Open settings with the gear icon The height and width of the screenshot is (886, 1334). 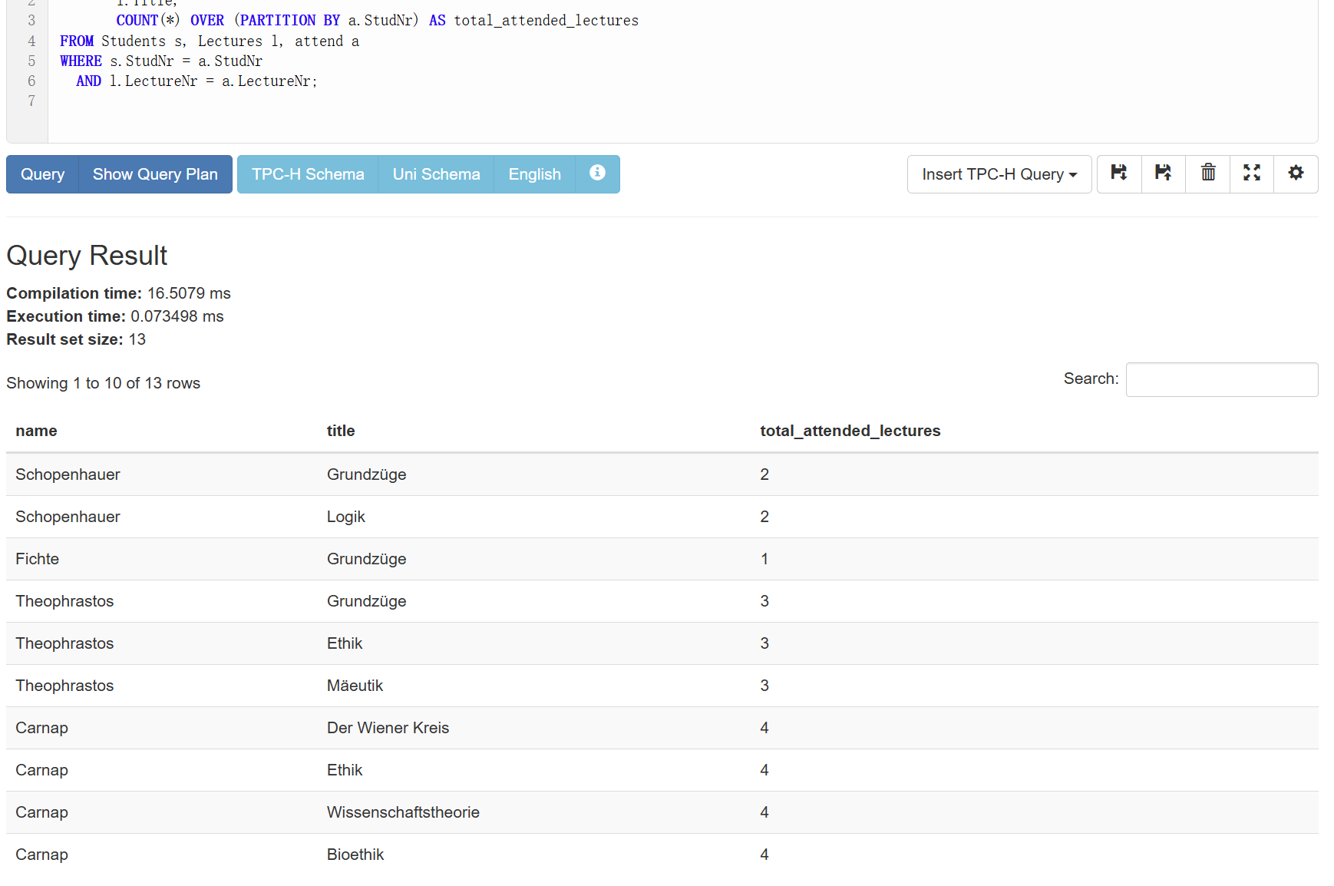[x=1296, y=174]
